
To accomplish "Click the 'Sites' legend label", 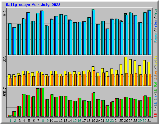I will pos(156,75).
